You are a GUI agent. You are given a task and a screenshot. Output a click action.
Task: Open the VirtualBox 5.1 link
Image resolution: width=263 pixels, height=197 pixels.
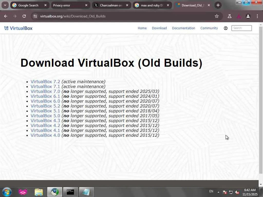point(45,111)
